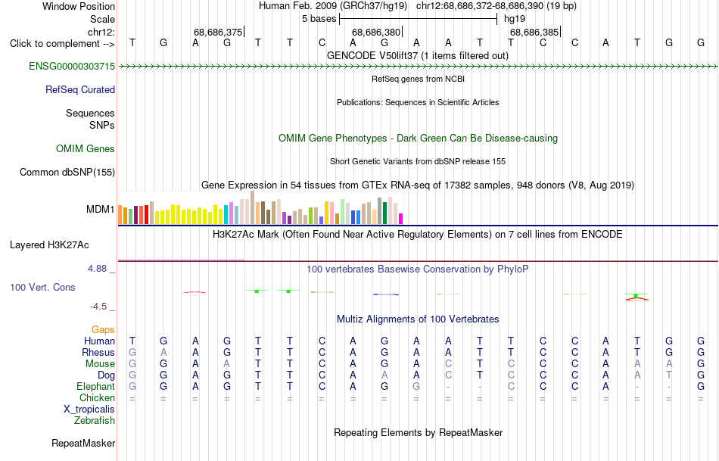Open the RefSeq Curated track label
The image size is (719, 461).
(x=80, y=89)
